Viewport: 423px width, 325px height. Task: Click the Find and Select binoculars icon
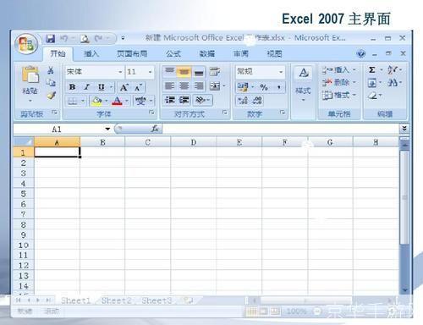[x=393, y=83]
